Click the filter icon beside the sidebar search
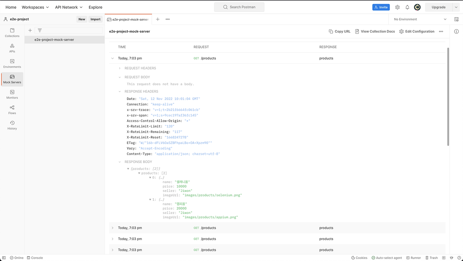The height and width of the screenshot is (261, 463). pos(40,30)
